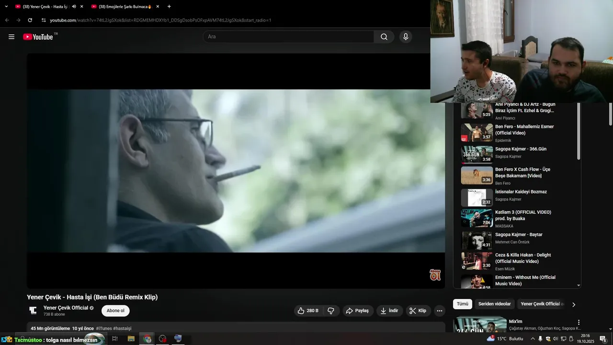Open File Explorer from taskbar
The width and height of the screenshot is (613, 345).
pyautogui.click(x=131, y=339)
